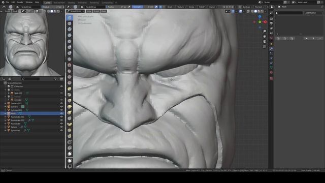Open Sculpt menu in main viewport header
This screenshot has height=183, width=325.
click(96, 11)
